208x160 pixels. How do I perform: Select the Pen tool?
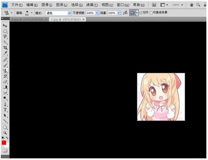pyautogui.click(x=5, y=104)
